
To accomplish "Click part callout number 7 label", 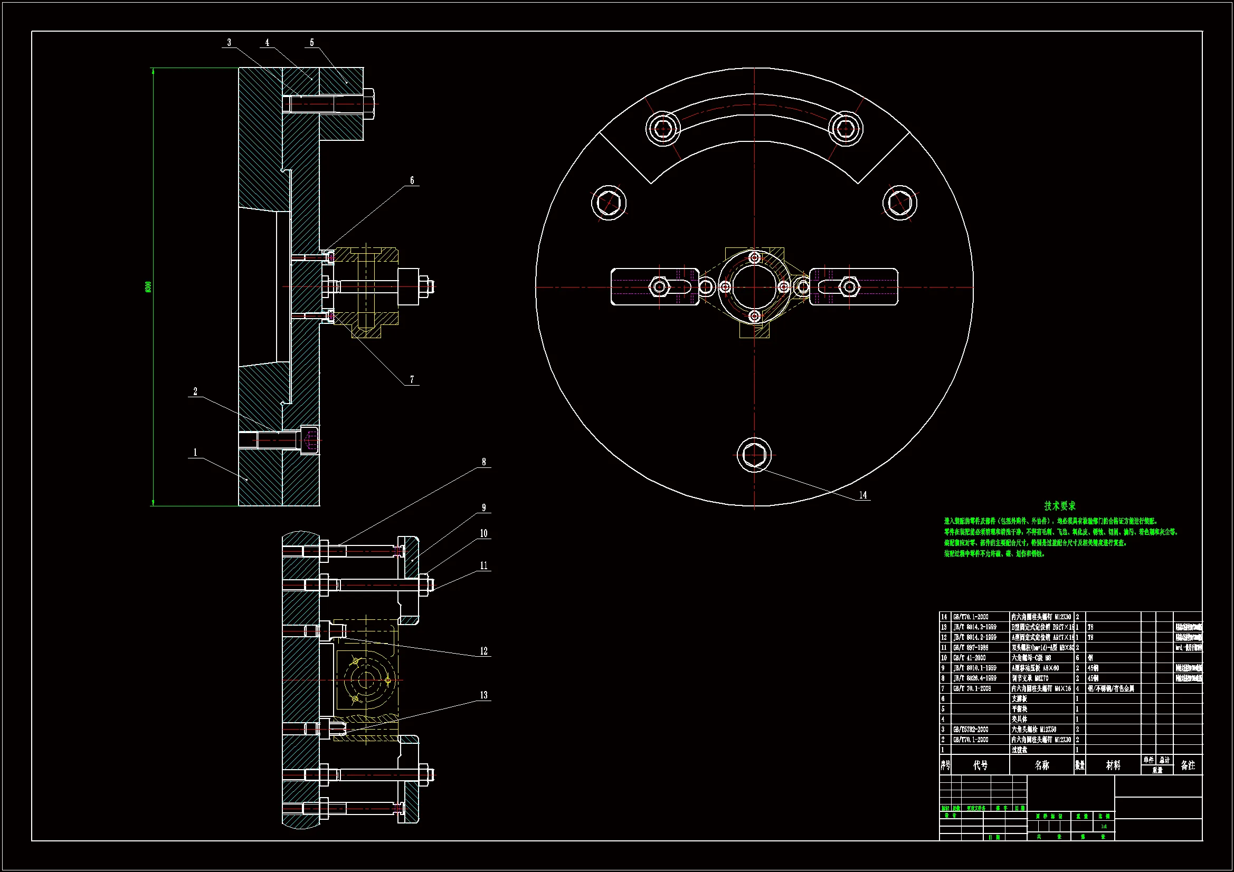I will click(412, 379).
